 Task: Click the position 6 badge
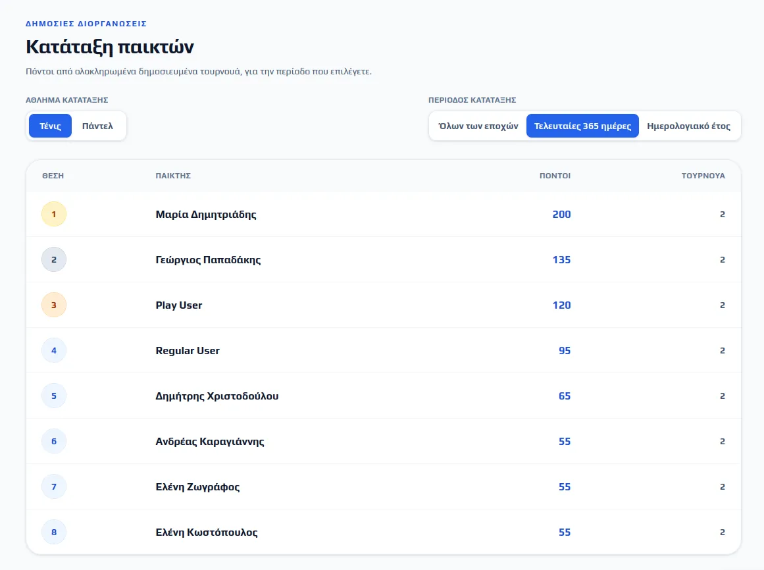[x=54, y=442]
